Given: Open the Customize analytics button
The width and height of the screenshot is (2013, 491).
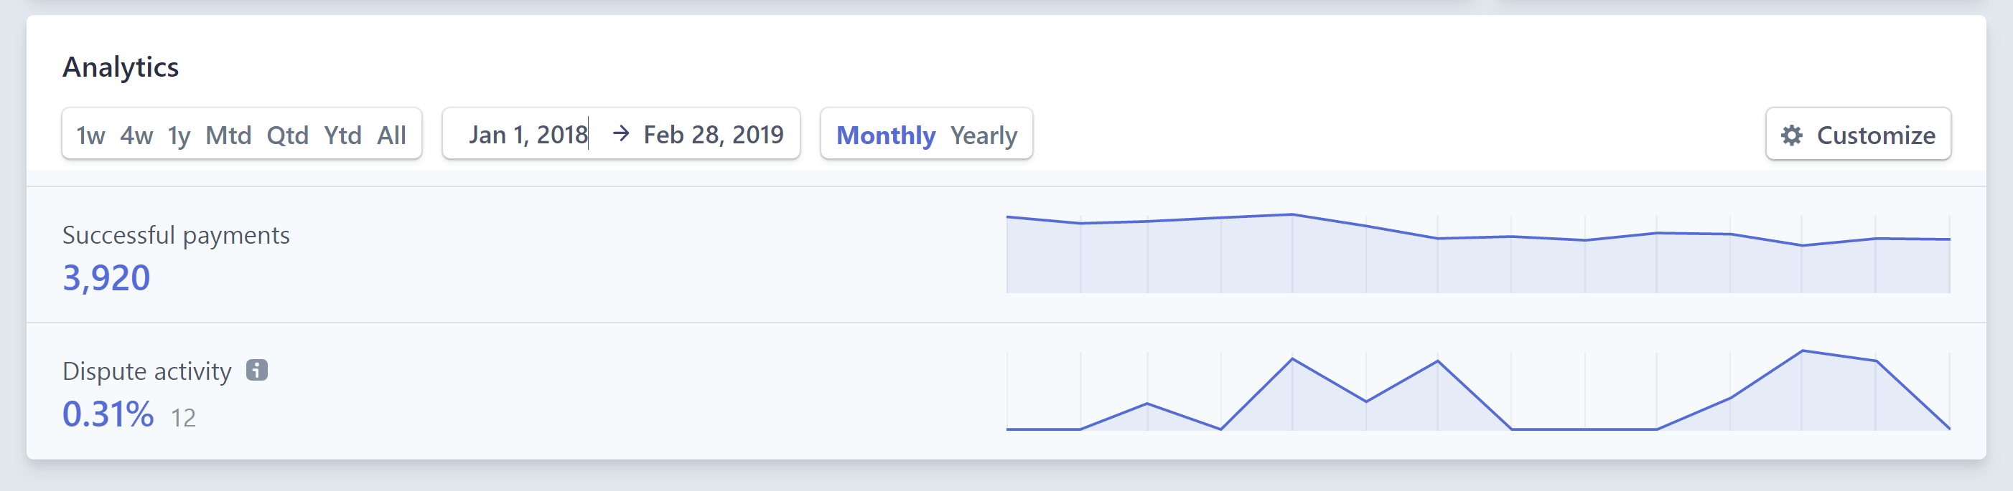Looking at the screenshot, I should click(1857, 134).
